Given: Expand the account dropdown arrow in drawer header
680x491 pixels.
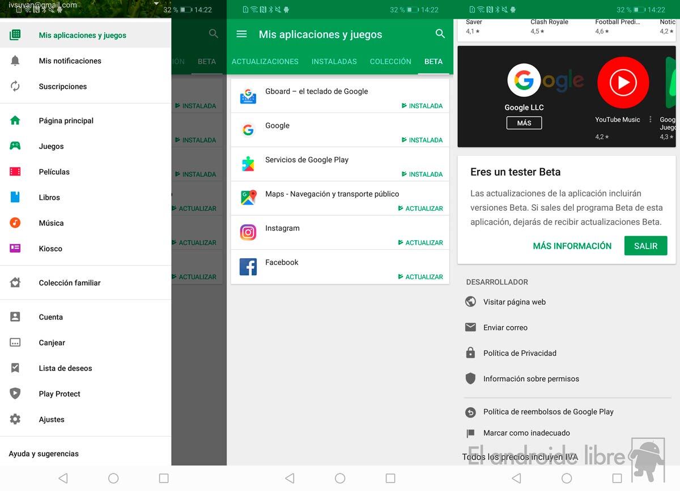Looking at the screenshot, I should click(156, 4).
